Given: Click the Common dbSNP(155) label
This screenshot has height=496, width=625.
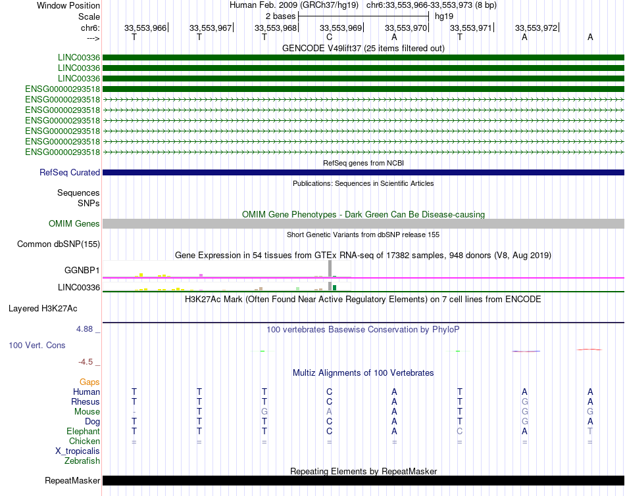Looking at the screenshot, I should pos(58,244).
